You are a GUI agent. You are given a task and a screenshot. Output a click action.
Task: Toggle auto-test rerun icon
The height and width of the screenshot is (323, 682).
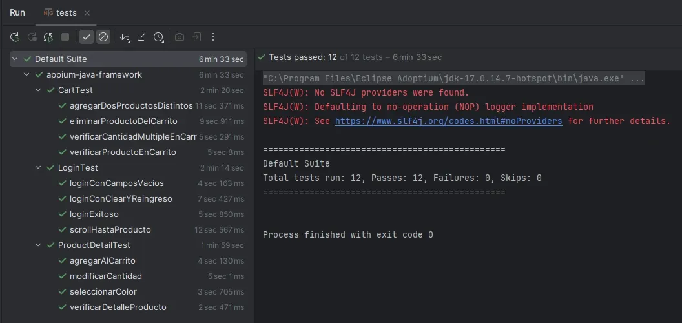tap(48, 37)
